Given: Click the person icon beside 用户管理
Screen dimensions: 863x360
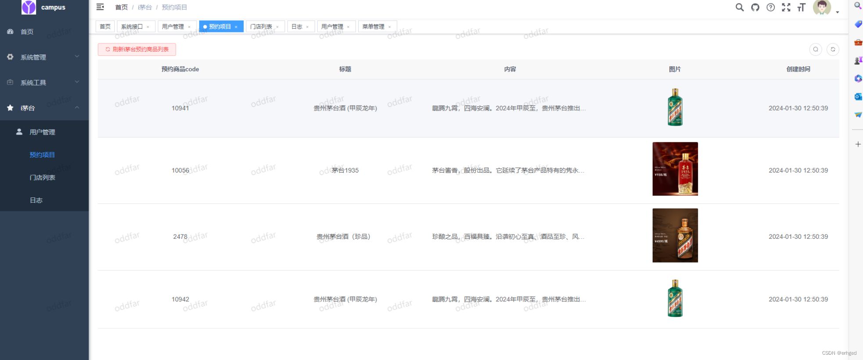Looking at the screenshot, I should coord(19,131).
